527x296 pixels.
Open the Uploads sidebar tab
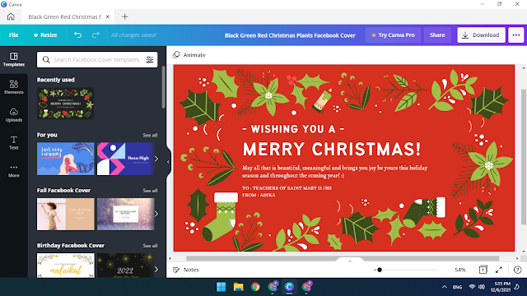tap(14, 115)
